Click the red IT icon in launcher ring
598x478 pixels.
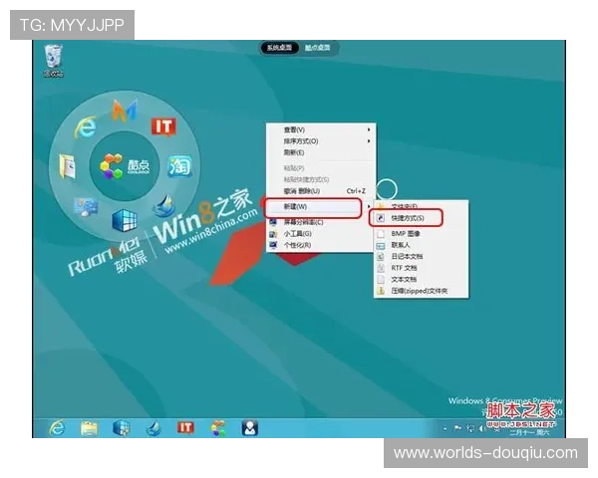click(x=162, y=125)
